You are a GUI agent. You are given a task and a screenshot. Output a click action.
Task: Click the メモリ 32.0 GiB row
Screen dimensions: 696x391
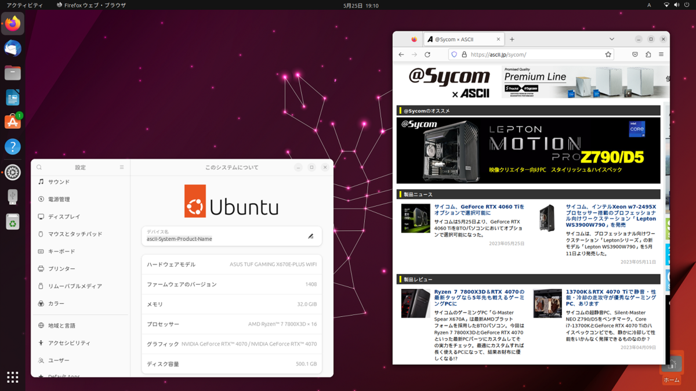[231, 305]
